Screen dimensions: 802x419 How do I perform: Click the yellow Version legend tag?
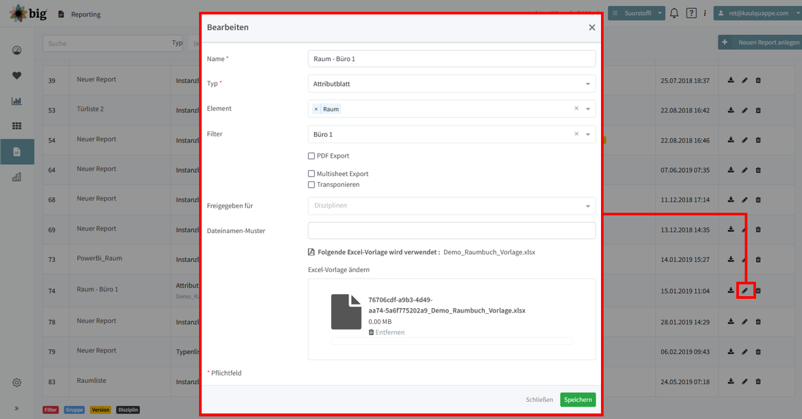tap(100, 410)
